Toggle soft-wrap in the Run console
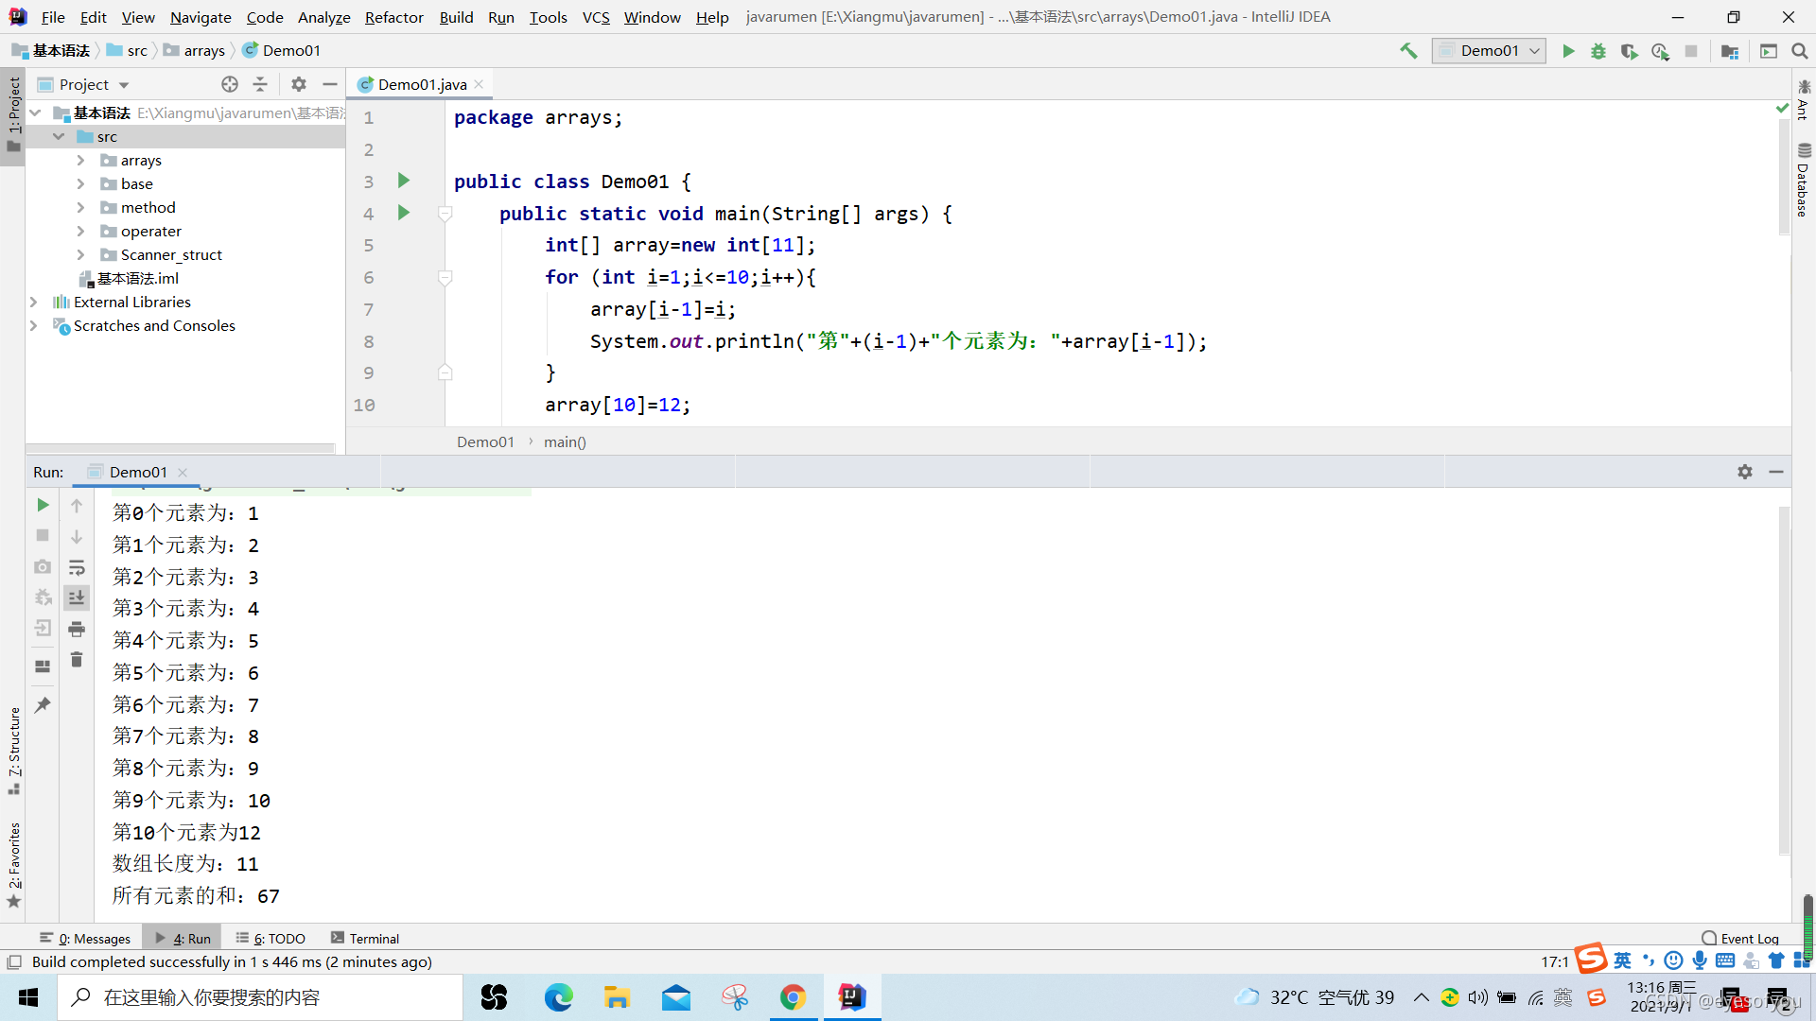 pos(77,567)
